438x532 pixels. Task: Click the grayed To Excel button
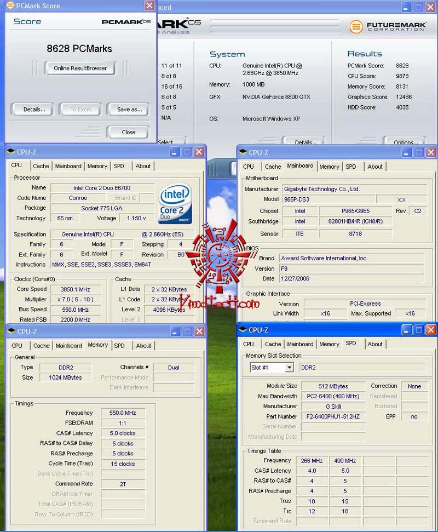coord(80,109)
